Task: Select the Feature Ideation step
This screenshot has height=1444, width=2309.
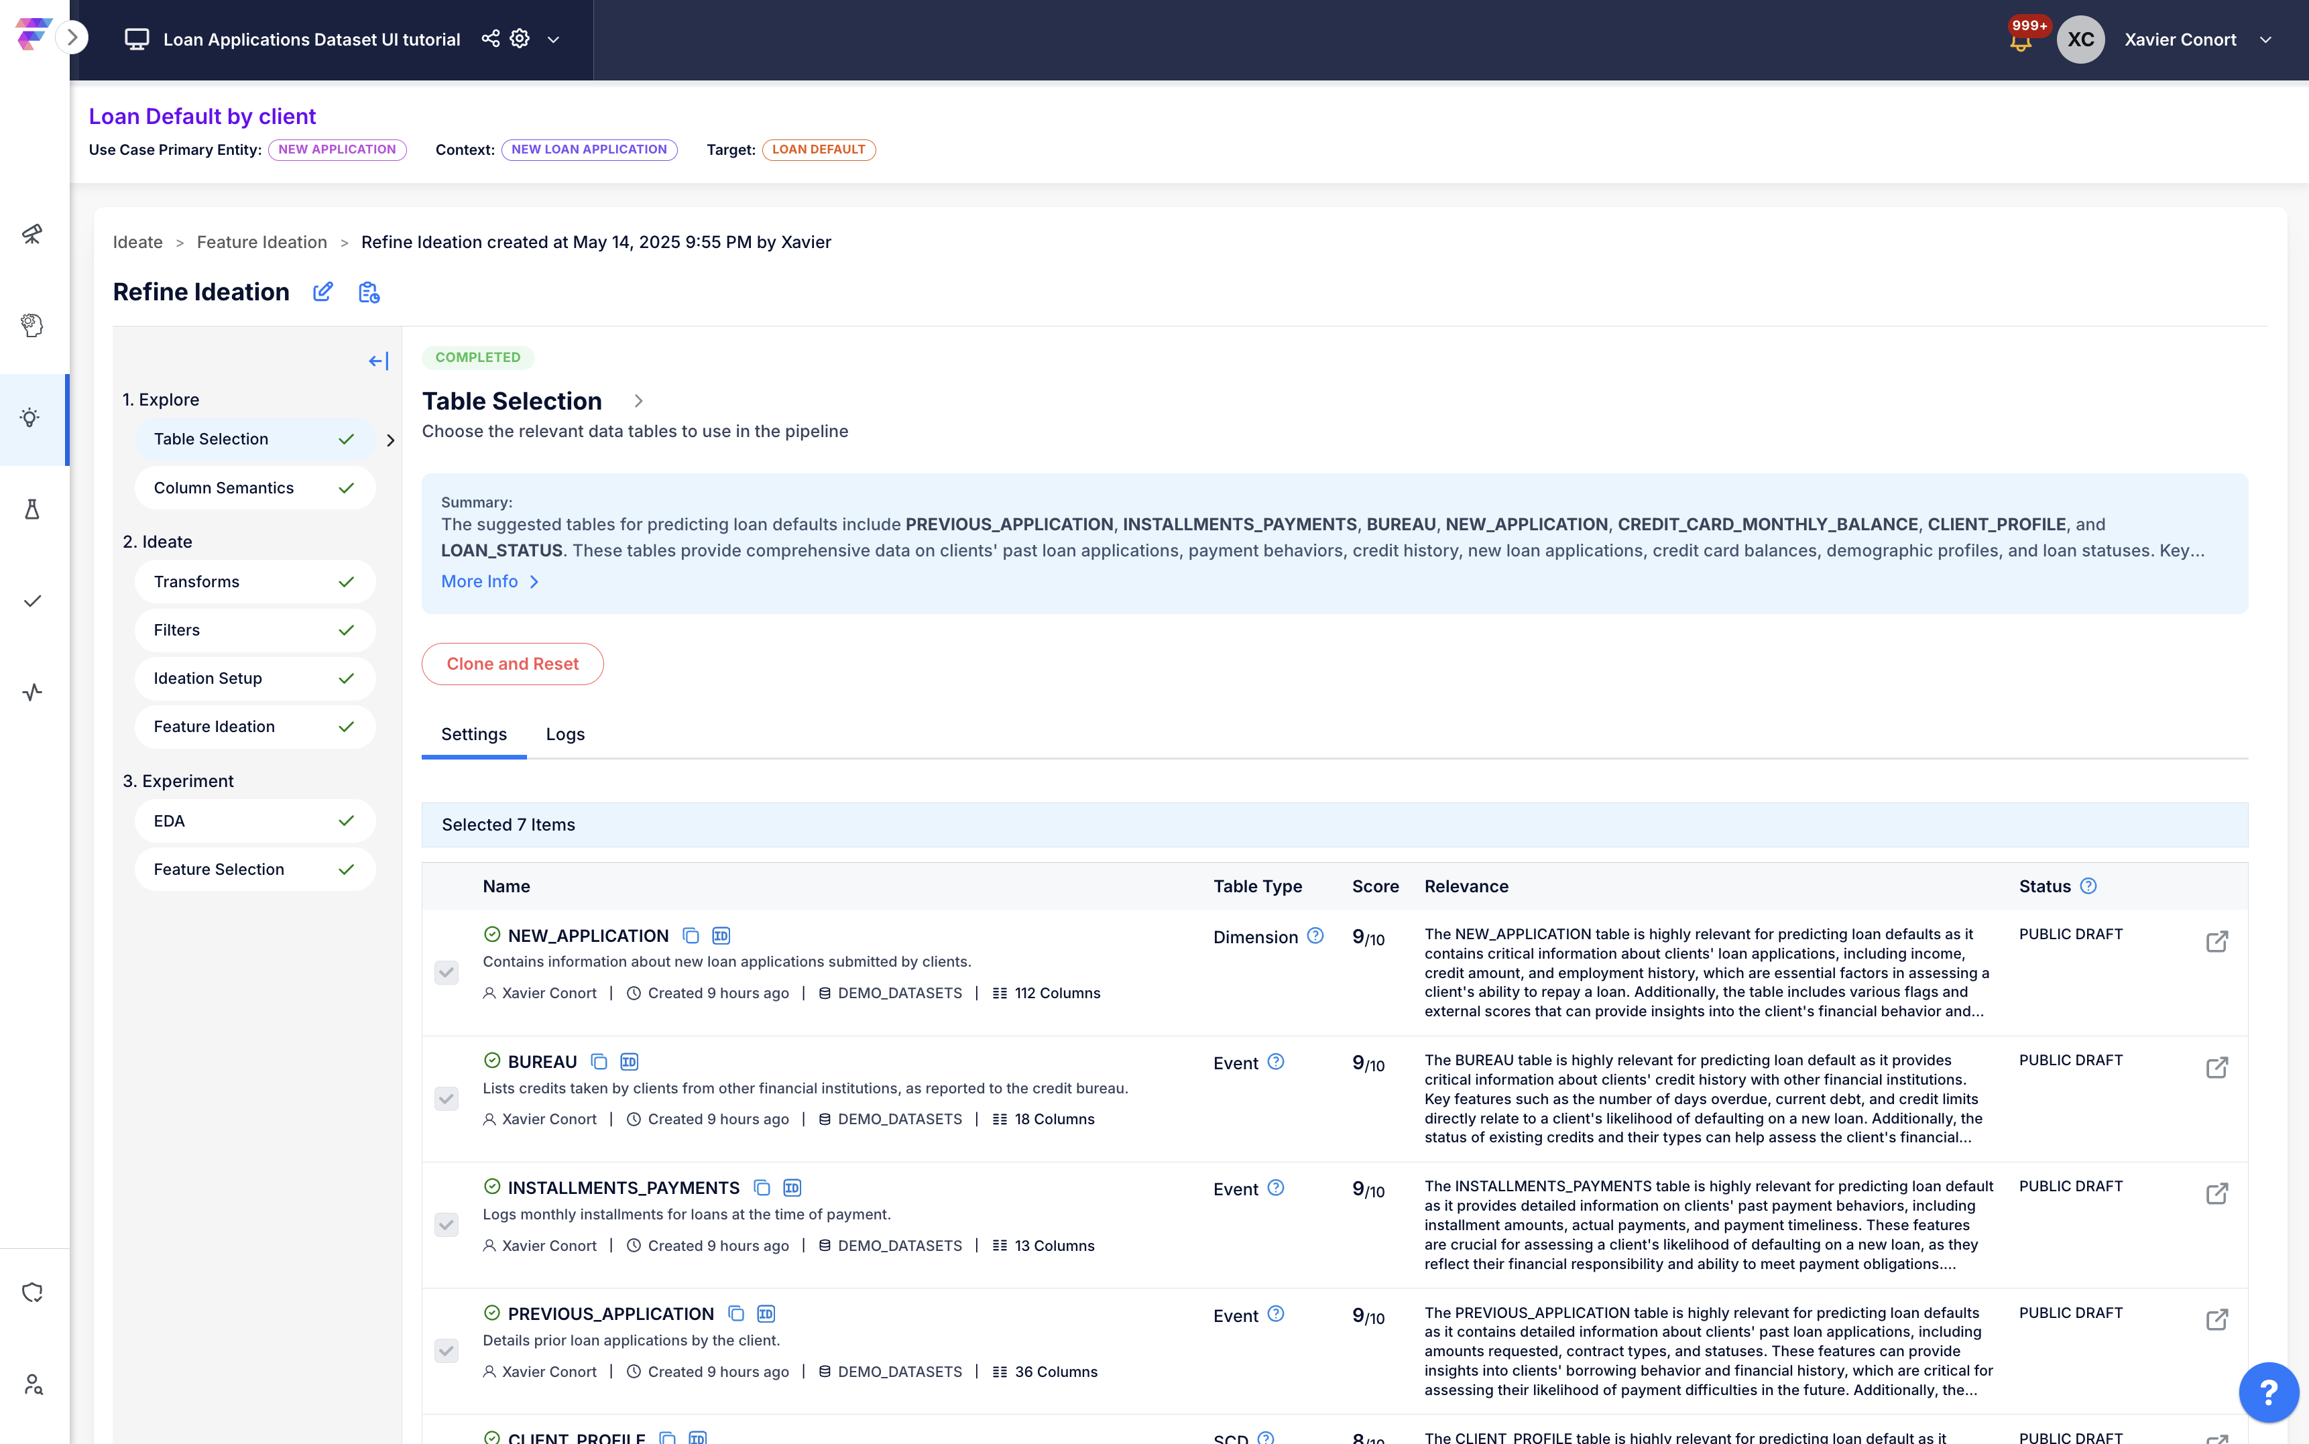Action: coord(255,726)
